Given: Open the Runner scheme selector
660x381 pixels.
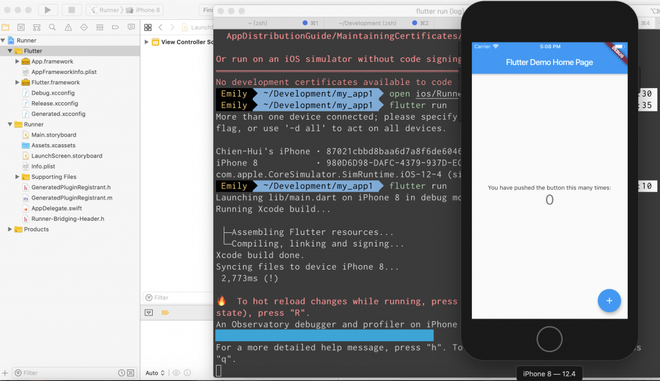Looking at the screenshot, I should click(105, 10).
